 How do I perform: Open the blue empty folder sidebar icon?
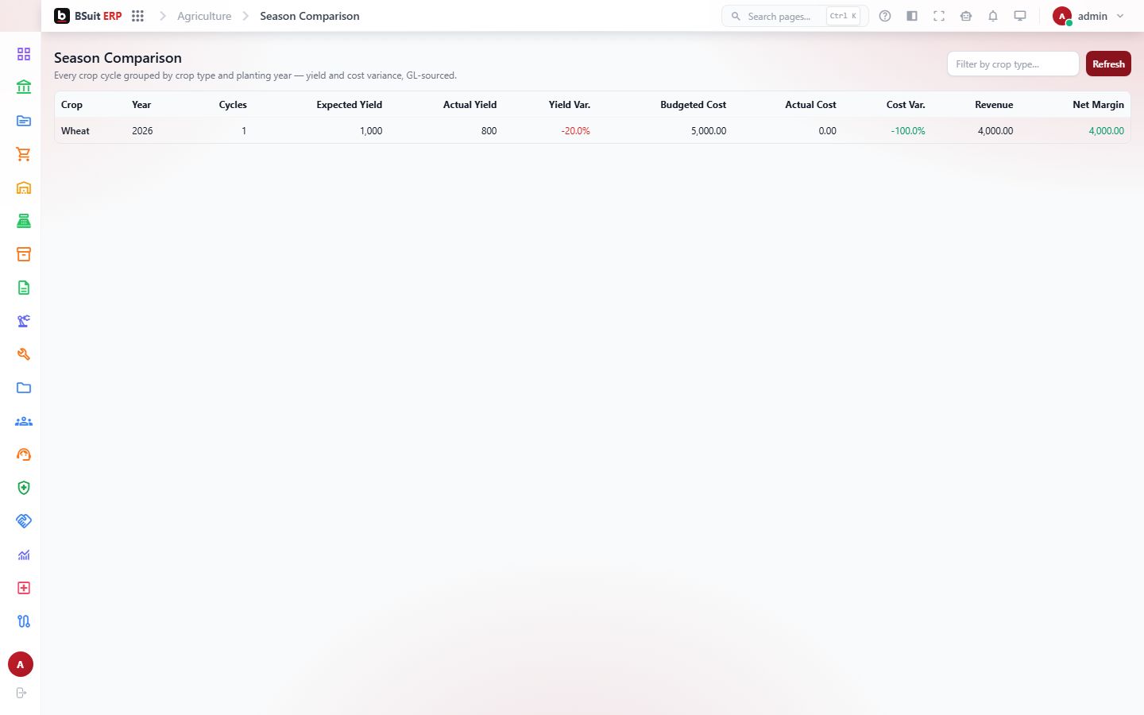tap(24, 388)
